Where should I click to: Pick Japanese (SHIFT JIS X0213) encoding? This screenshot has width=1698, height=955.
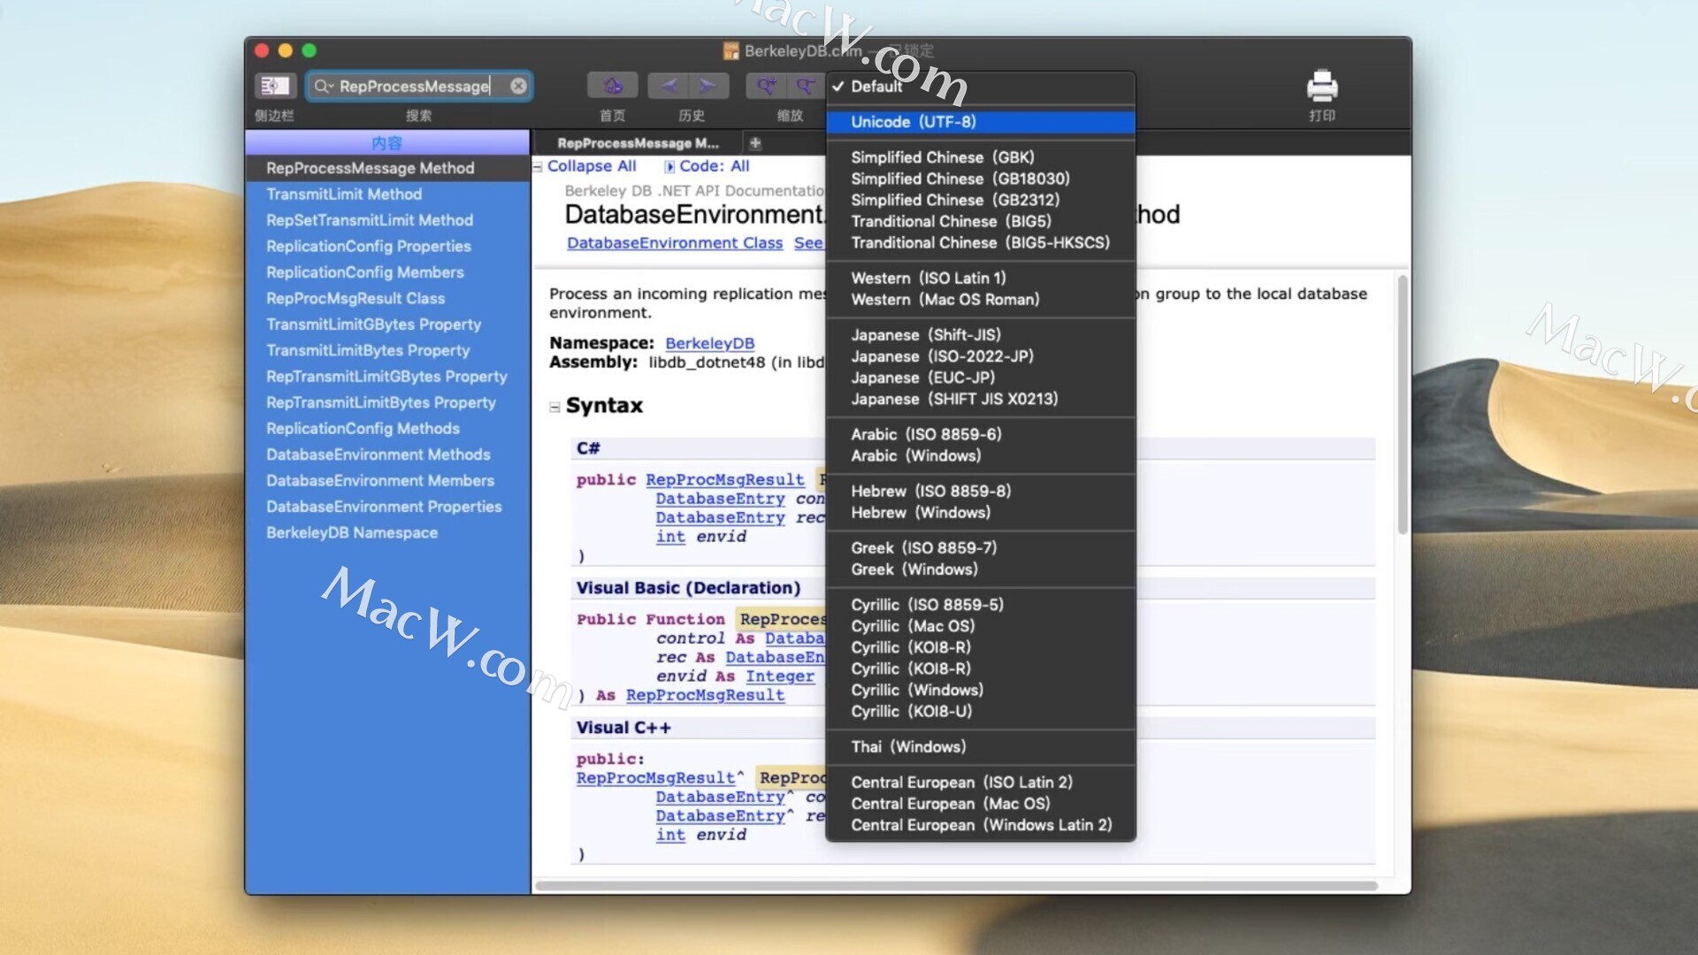(981, 398)
